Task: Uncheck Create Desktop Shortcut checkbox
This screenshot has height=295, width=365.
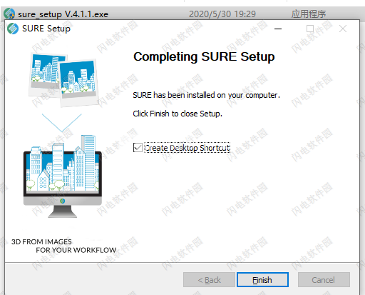Action: tap(138, 148)
